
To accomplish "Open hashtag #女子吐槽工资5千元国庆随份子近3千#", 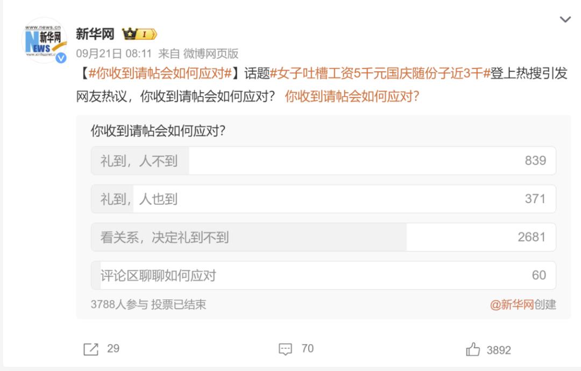I will [380, 74].
